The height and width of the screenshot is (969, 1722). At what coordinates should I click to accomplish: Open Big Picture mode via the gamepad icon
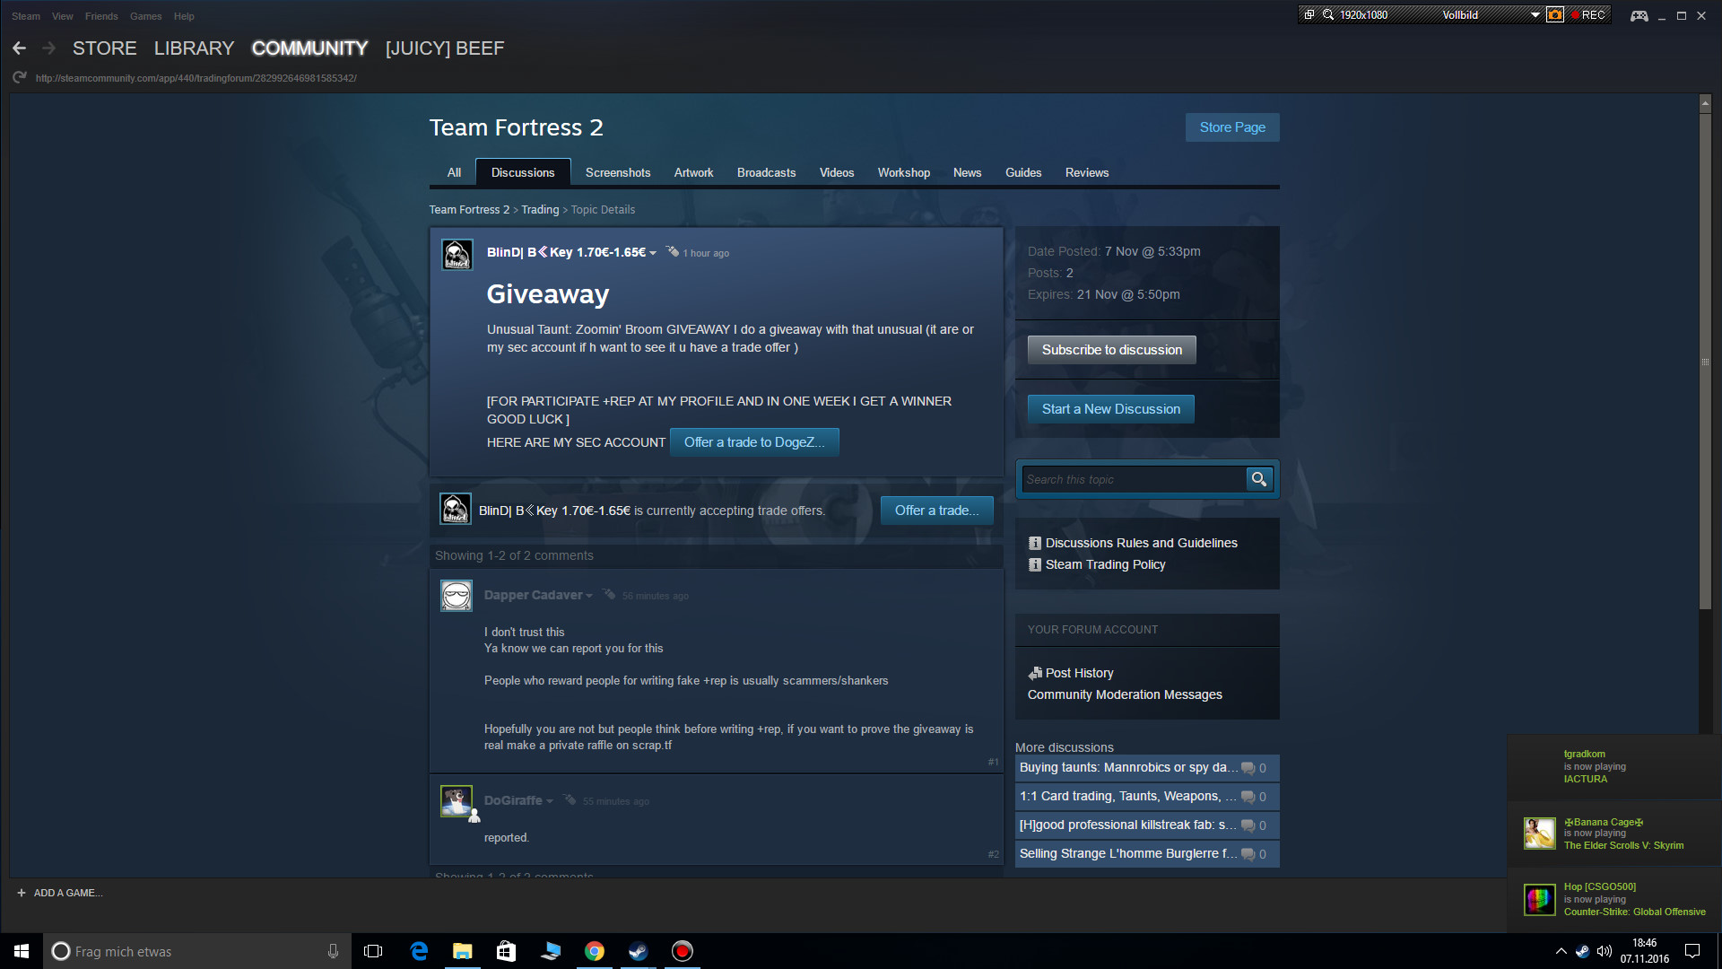pyautogui.click(x=1639, y=15)
